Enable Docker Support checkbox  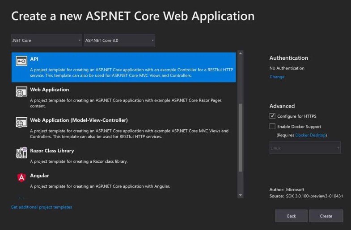pyautogui.click(x=272, y=127)
